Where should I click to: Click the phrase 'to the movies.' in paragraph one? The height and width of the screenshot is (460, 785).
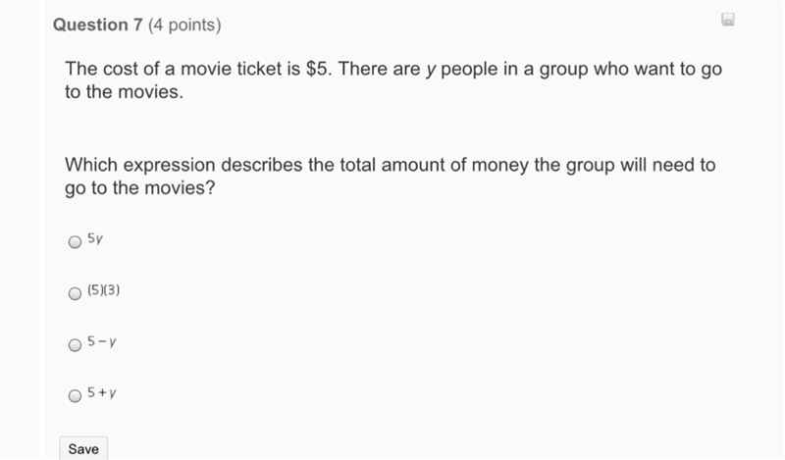125,92
